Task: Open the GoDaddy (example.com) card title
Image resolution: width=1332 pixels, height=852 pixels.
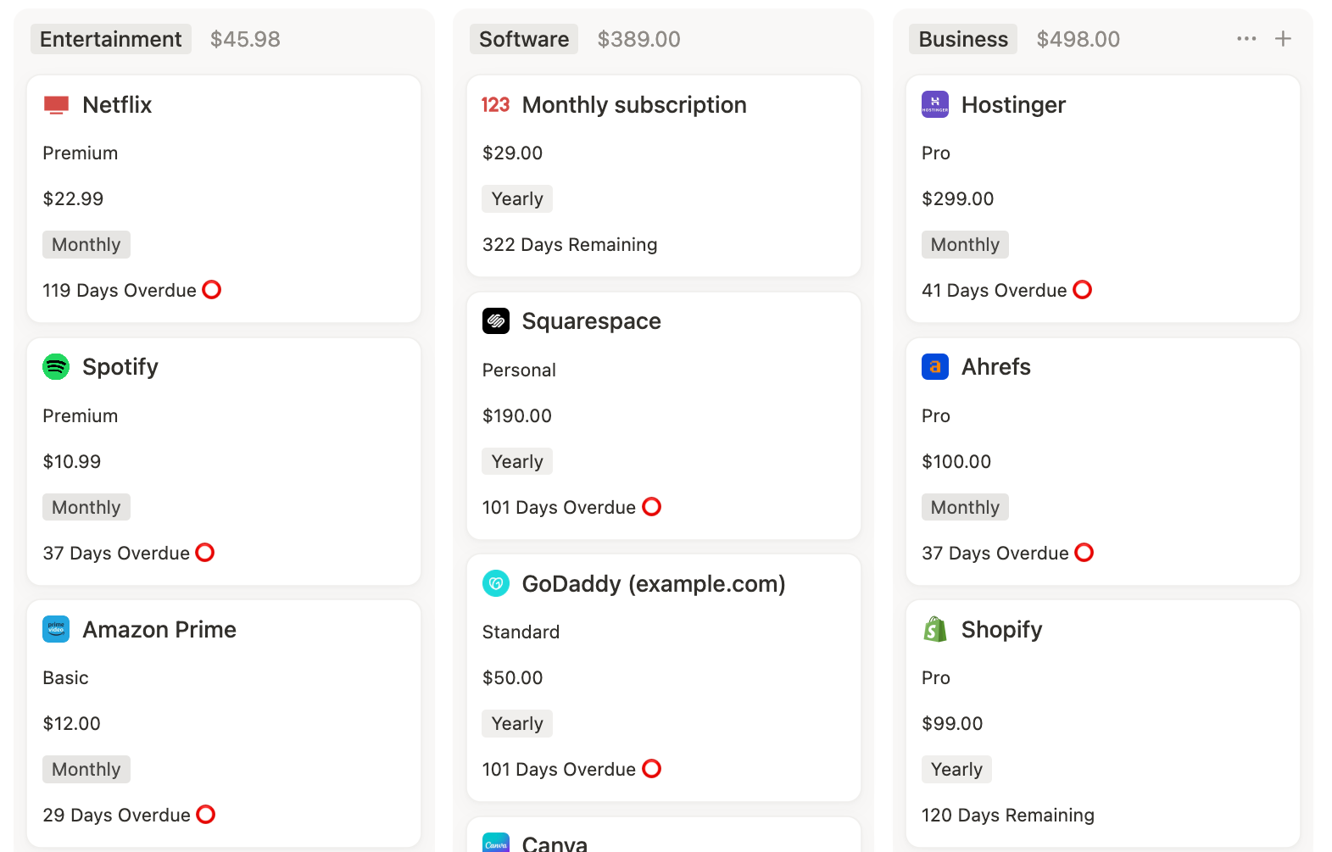Action: tap(654, 584)
